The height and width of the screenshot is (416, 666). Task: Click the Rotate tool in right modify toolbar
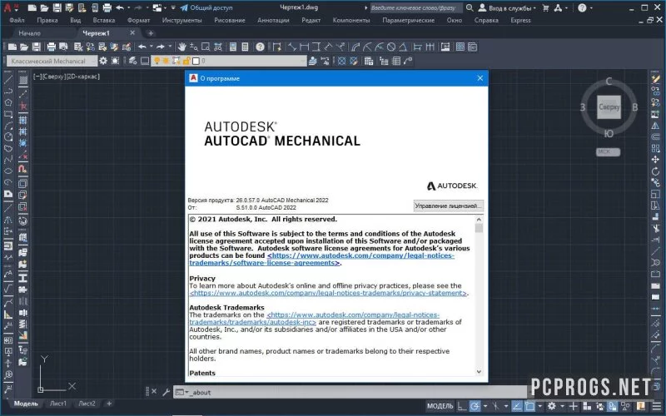coord(655,171)
